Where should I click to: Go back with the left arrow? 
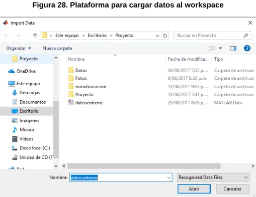point(7,36)
